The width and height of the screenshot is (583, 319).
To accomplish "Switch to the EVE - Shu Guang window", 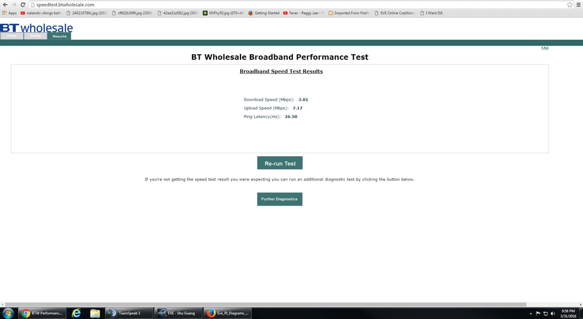I will 178,313.
